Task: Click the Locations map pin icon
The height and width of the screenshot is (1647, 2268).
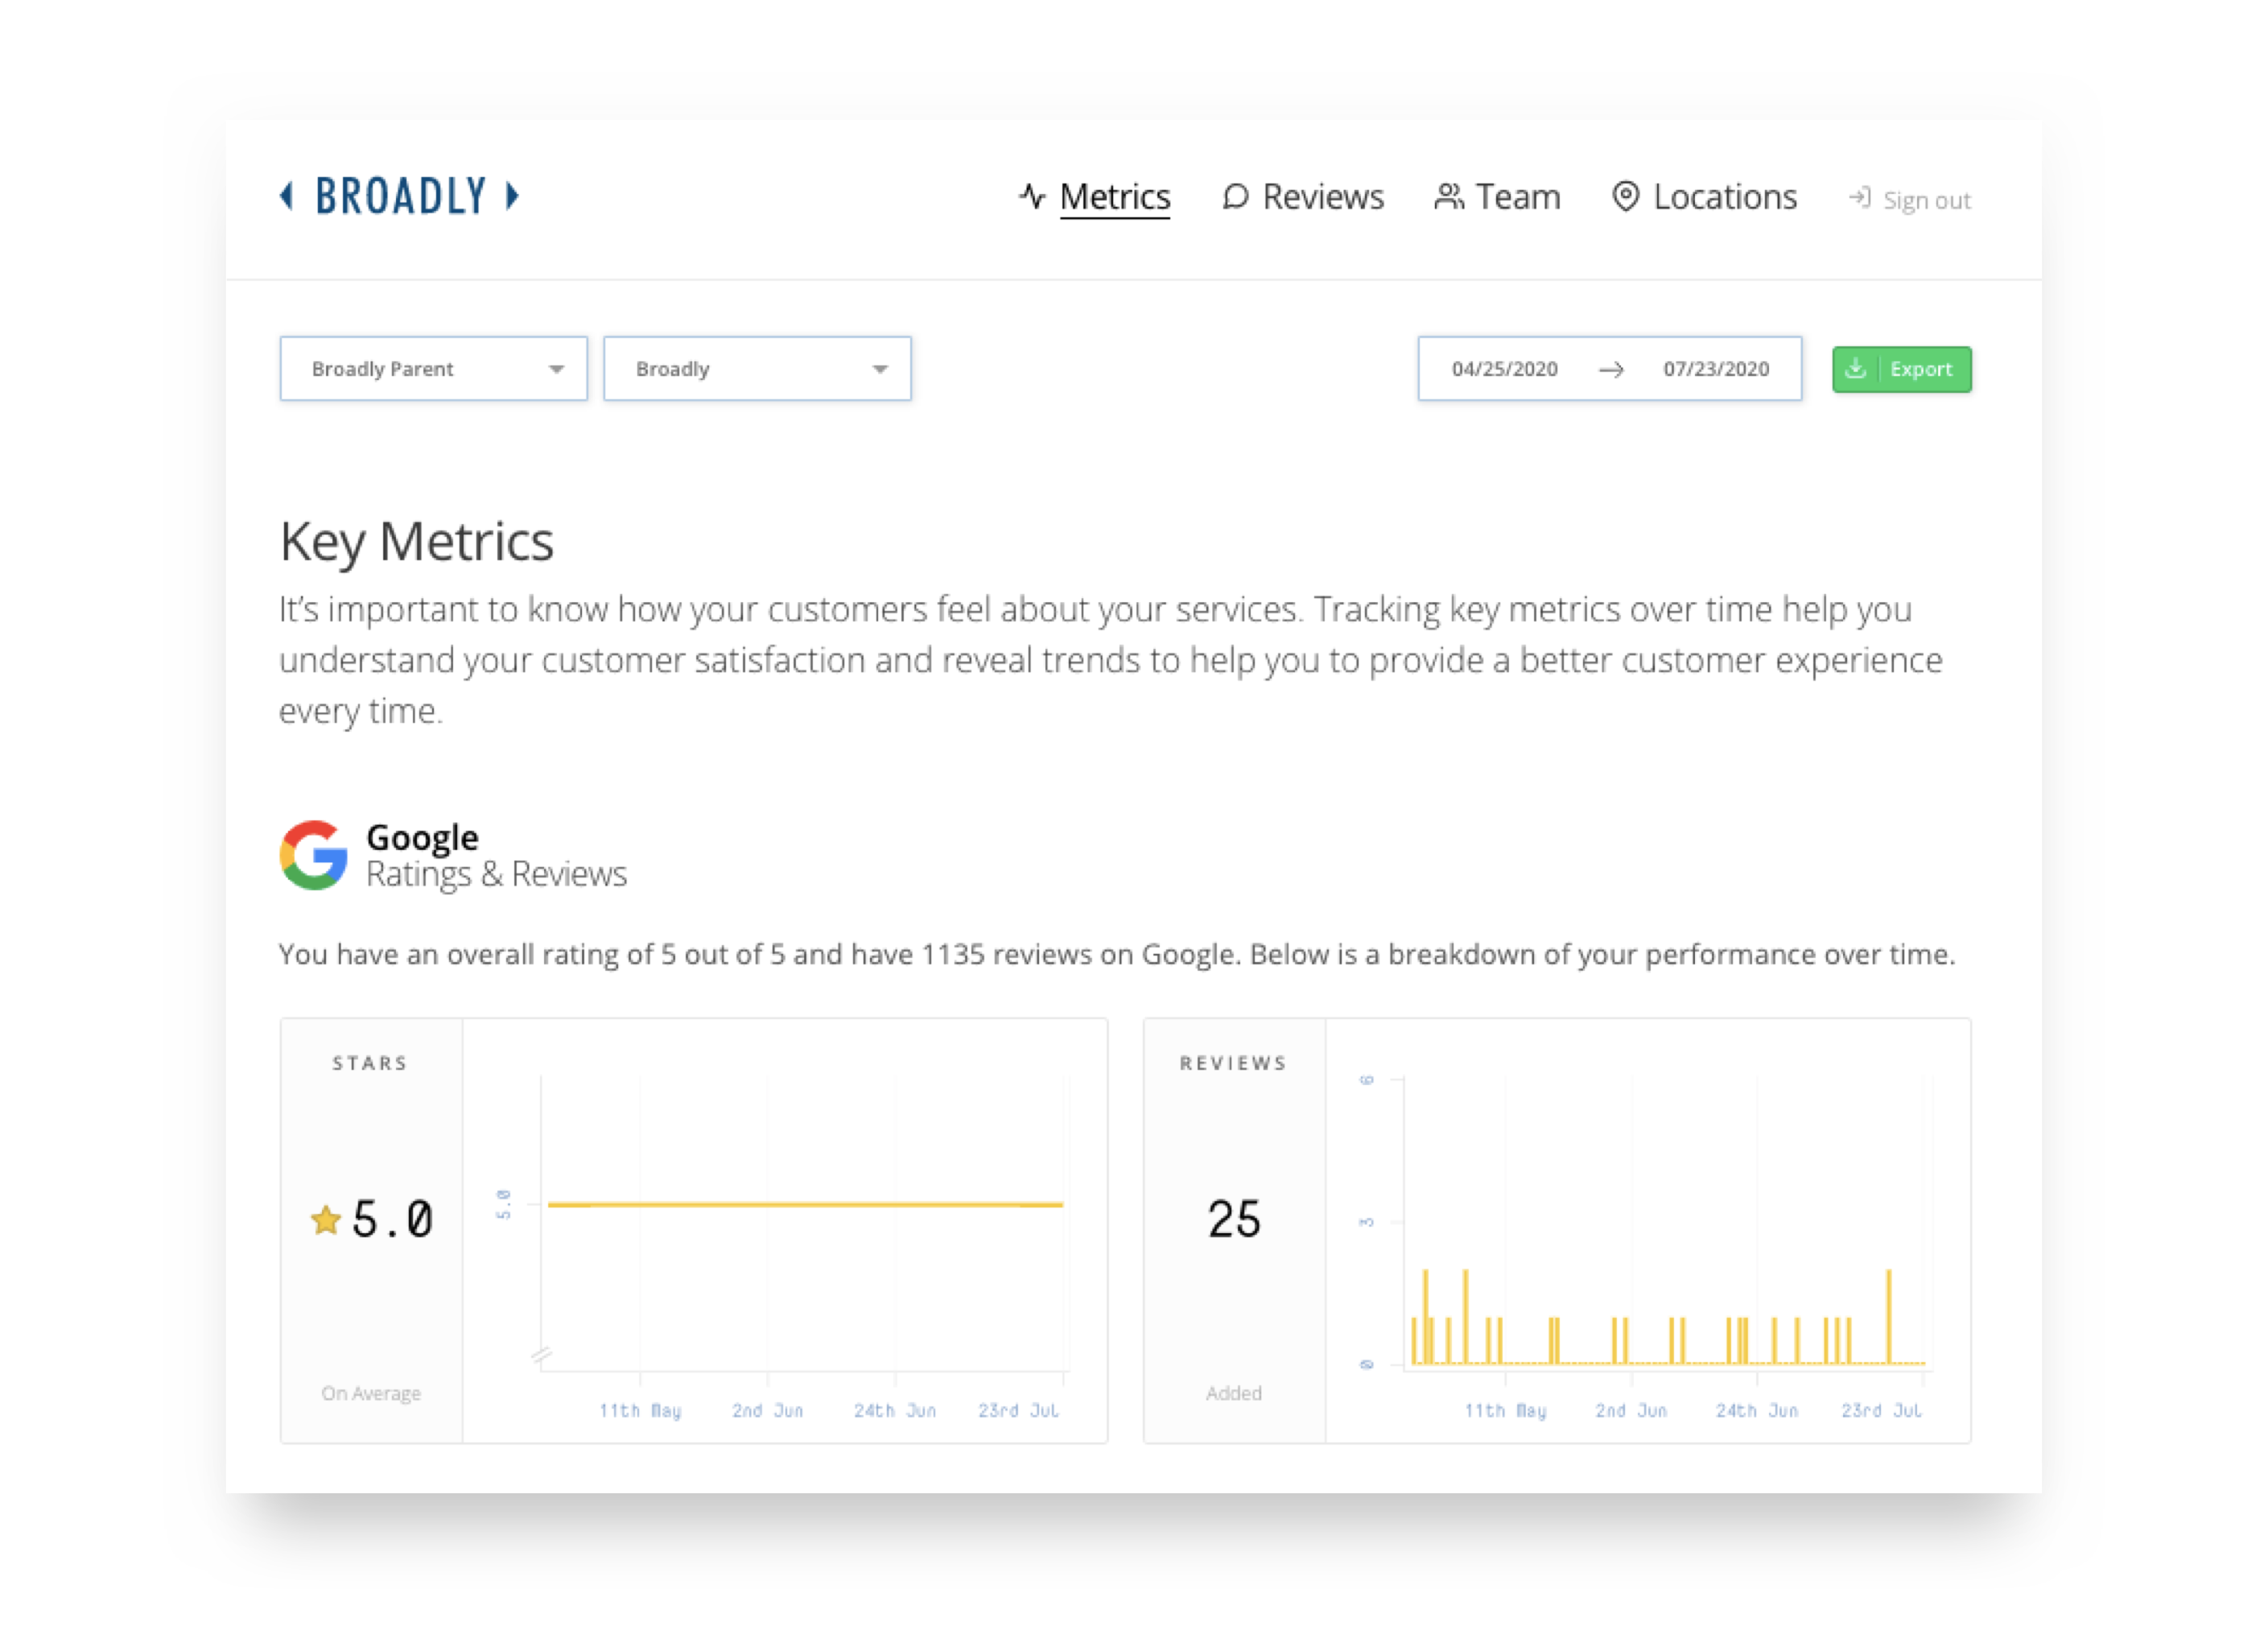Action: click(1626, 196)
